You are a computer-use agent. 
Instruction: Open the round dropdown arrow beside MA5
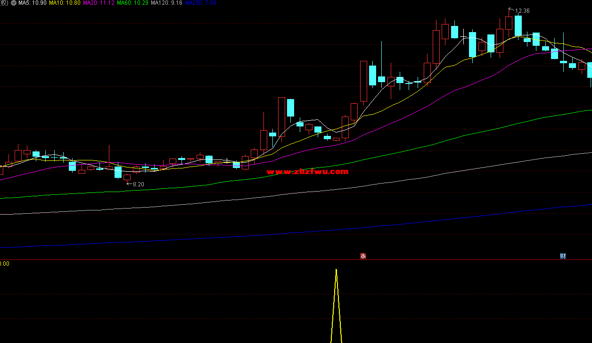click(13, 3)
